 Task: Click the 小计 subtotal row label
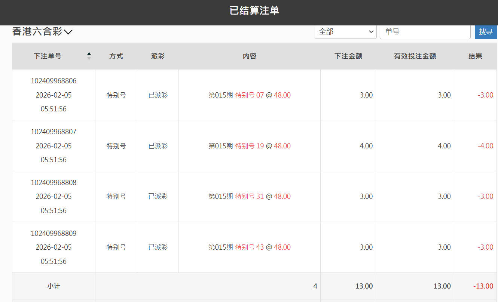[54, 286]
